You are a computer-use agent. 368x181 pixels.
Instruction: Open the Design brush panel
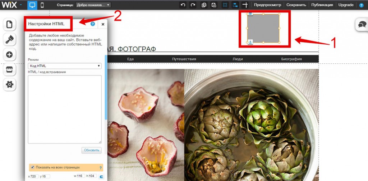[x=9, y=40]
